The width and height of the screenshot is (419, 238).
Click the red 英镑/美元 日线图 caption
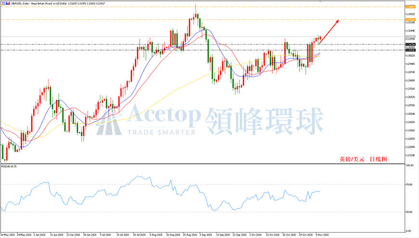[x=363, y=159]
